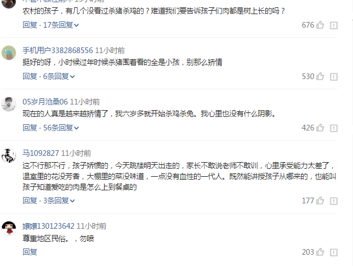Open 05岁月沧桑06 avatar image

pos(9,104)
